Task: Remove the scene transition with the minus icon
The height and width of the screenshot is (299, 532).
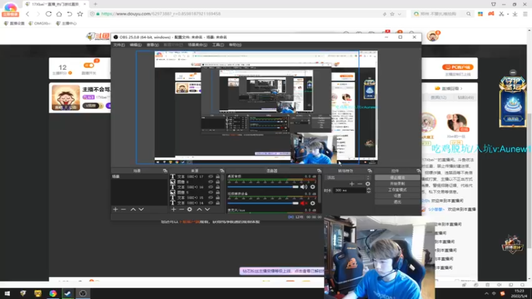Action: (x=360, y=184)
